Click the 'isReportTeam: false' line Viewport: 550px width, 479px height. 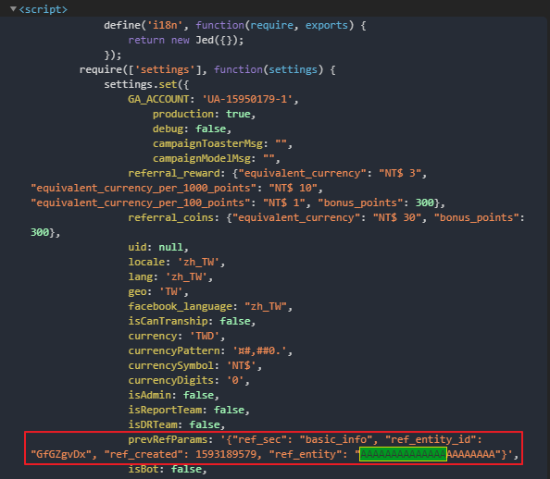189,410
